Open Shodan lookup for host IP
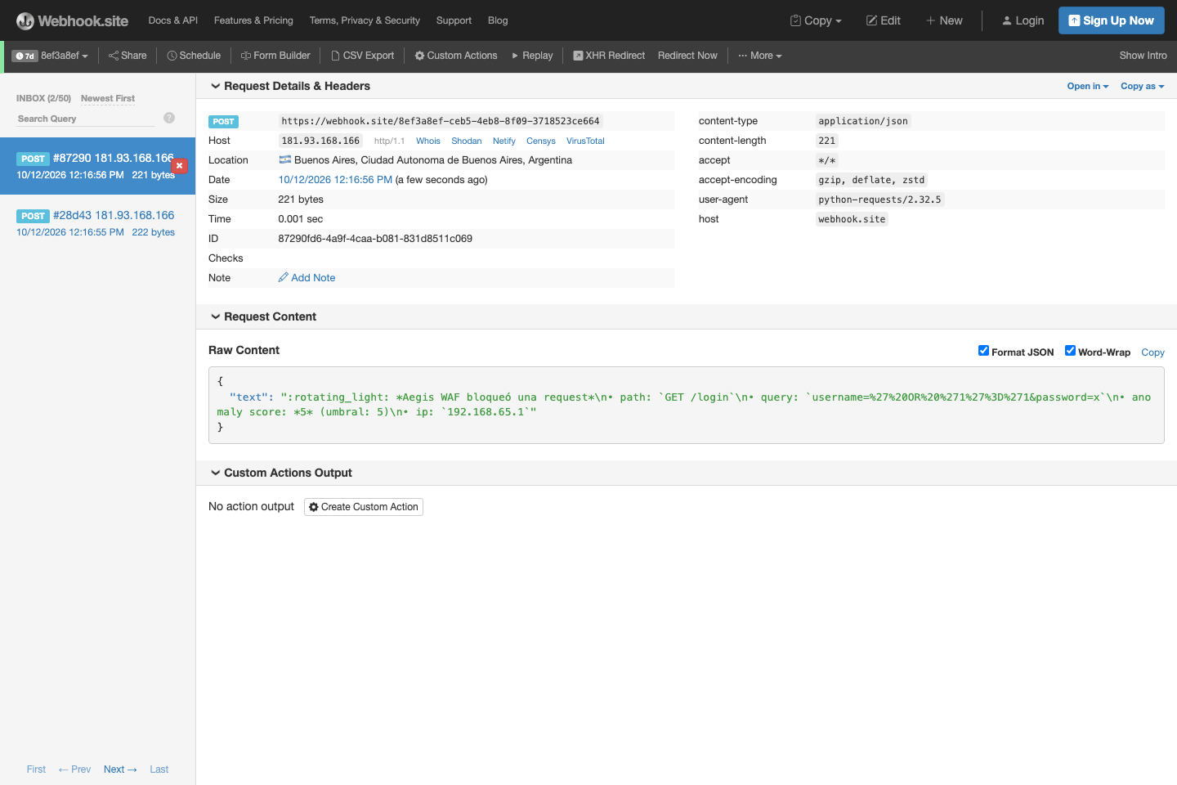Screen dimensions: 1177x785 (x=467, y=141)
